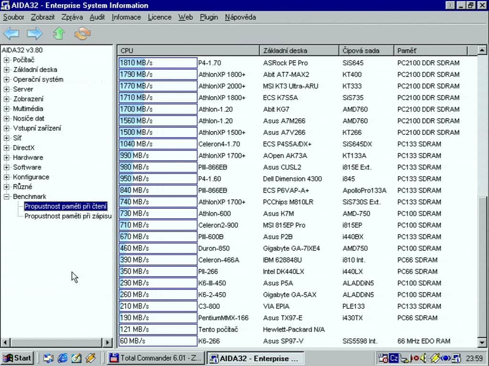The height and width of the screenshot is (366, 489).
Task: Sort by the Paměť column header
Action: coord(431,51)
